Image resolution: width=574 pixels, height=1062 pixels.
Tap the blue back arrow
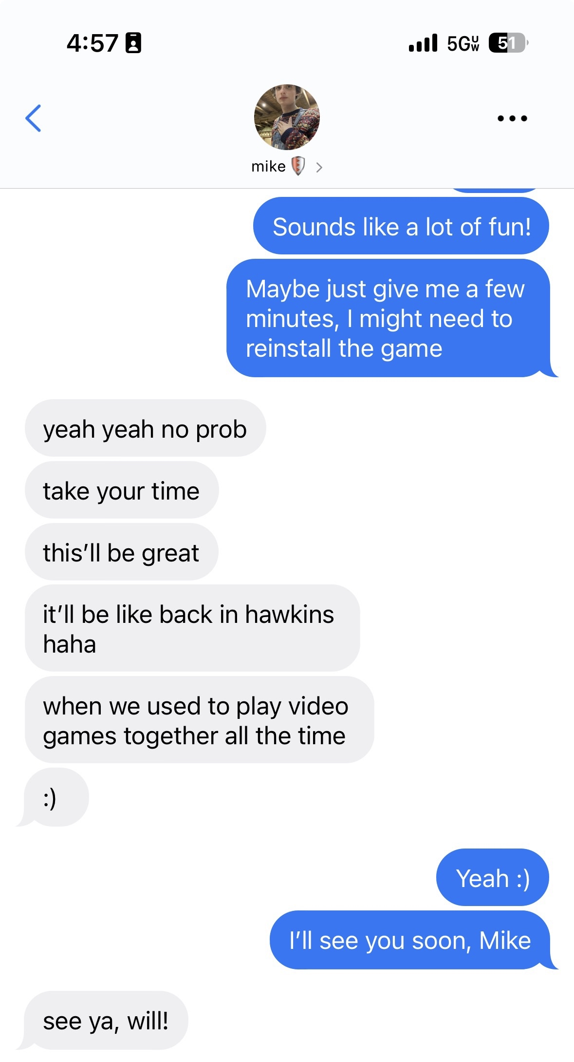tap(33, 118)
